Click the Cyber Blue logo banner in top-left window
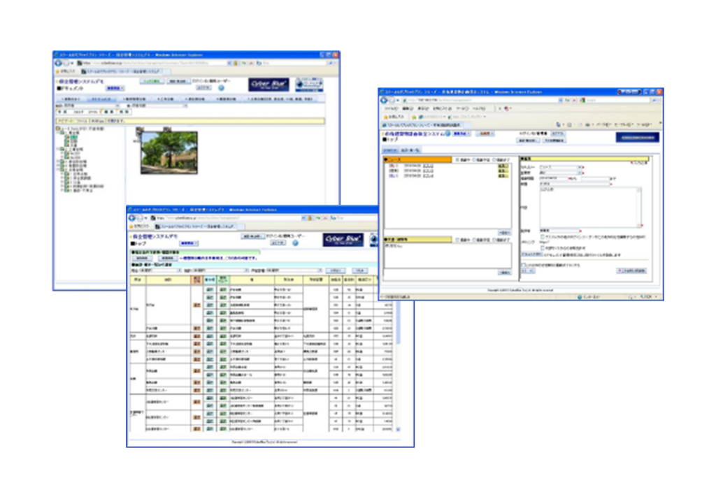Screen dimensions: 716x499 coord(268,85)
